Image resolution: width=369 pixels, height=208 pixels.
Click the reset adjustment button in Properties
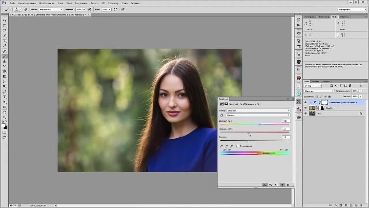click(277, 184)
